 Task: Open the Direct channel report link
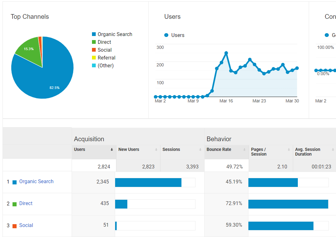(x=26, y=203)
